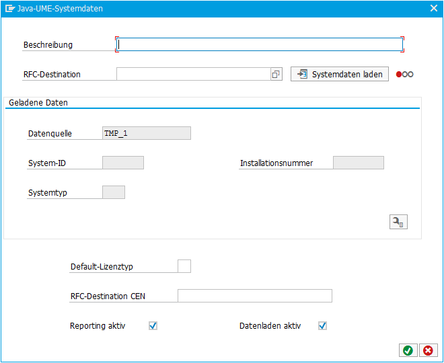Toggle the Reporting aktiv checkbox

tap(153, 325)
